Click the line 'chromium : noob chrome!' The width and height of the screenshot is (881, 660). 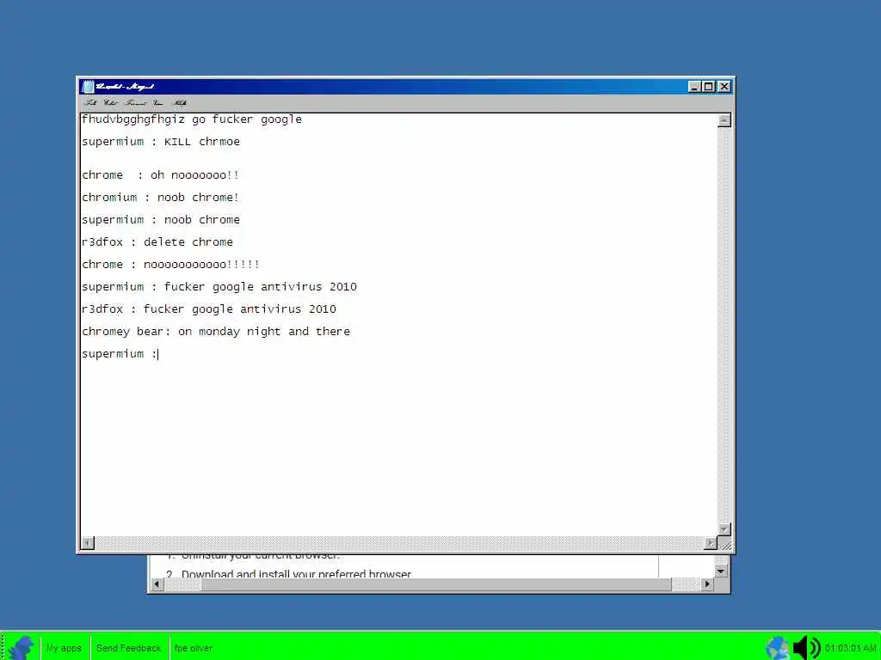160,198
